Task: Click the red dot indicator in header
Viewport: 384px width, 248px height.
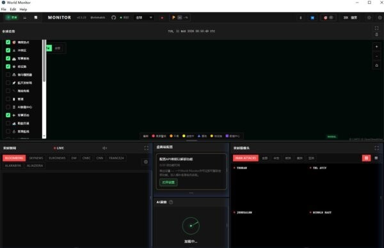Action: 162,18
